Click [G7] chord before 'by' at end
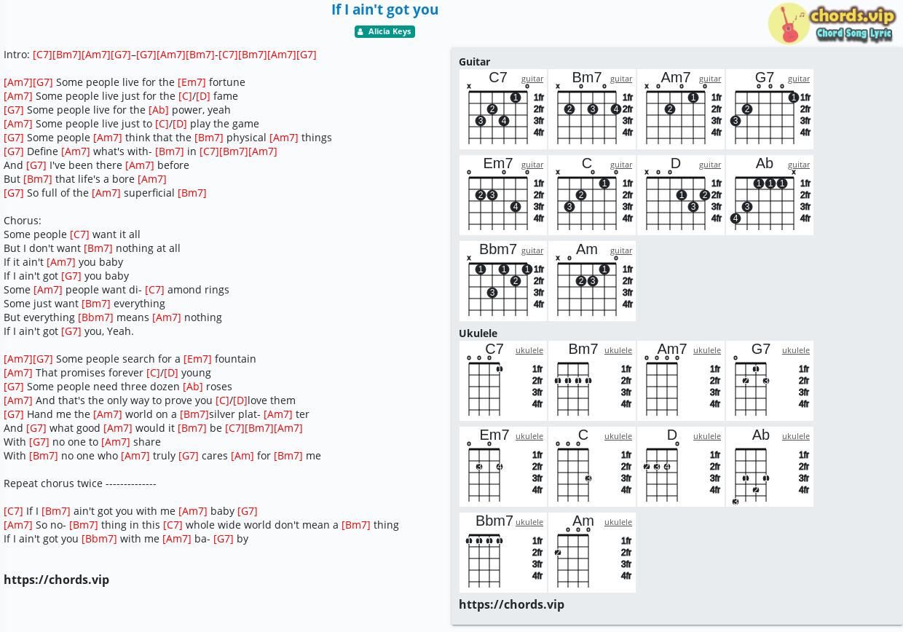This screenshot has height=632, width=903. click(x=224, y=539)
